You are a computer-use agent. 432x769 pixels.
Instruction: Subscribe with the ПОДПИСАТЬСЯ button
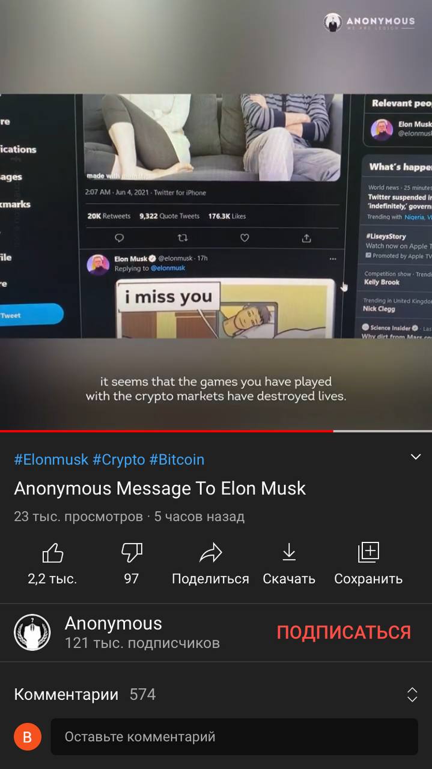344,632
